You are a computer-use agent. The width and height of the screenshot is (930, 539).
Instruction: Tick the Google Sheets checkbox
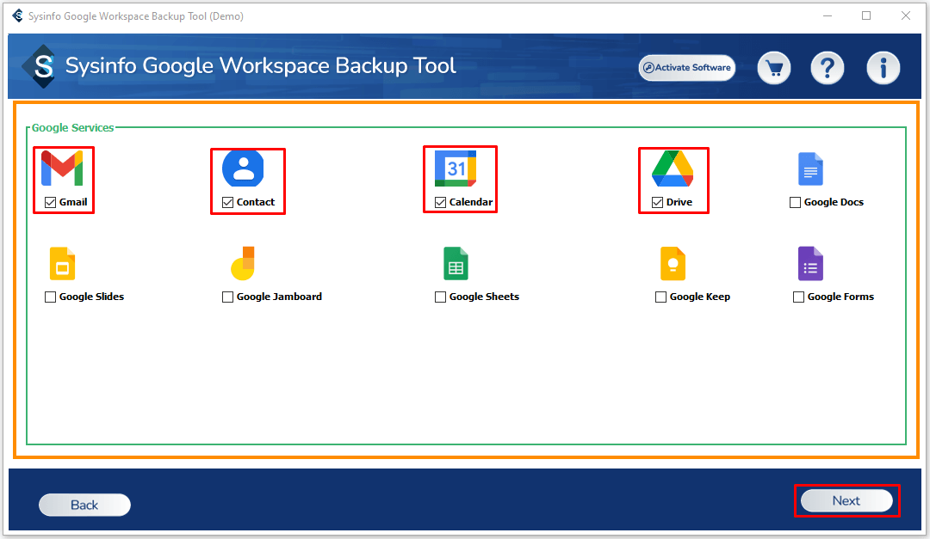[440, 297]
